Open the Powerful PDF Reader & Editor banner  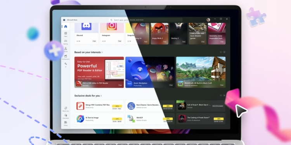[99, 72]
